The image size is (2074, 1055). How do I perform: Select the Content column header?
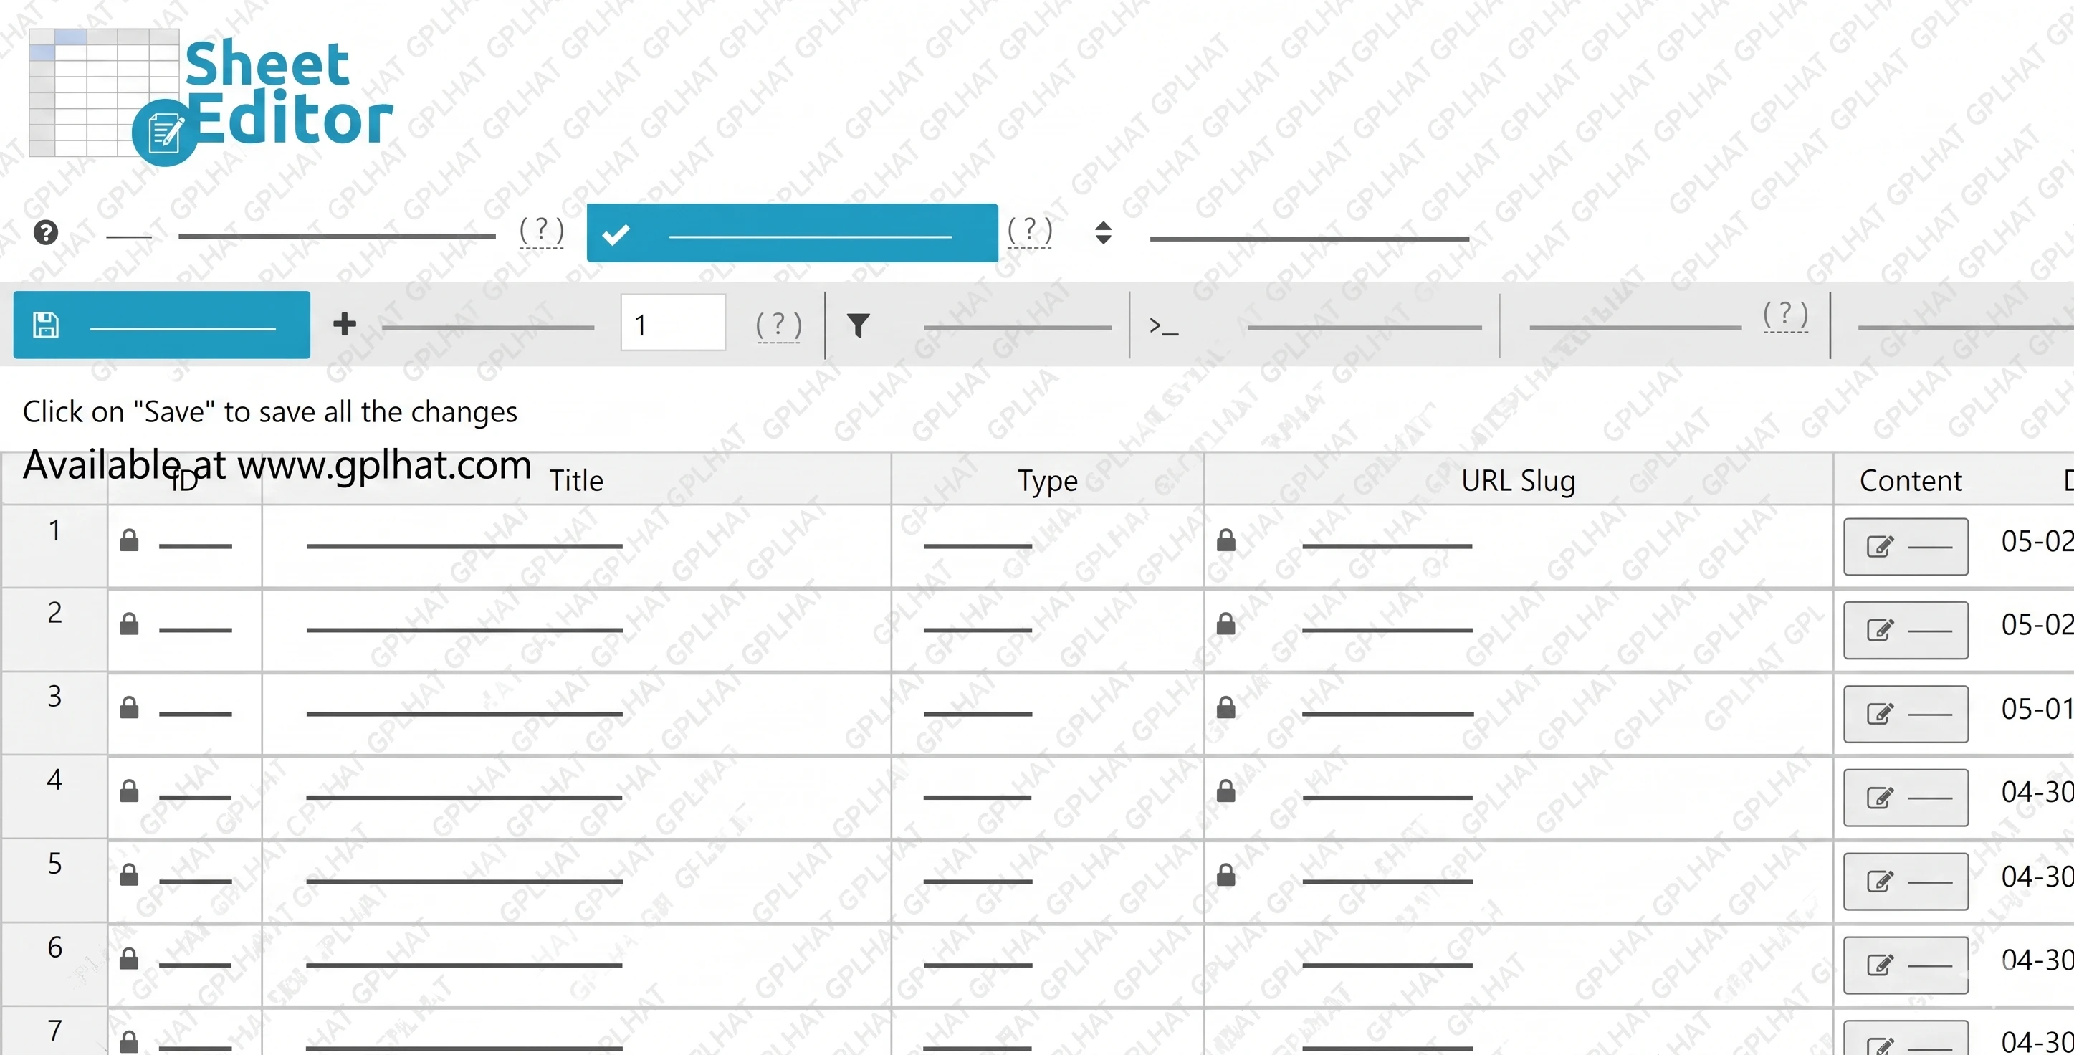pos(1911,480)
